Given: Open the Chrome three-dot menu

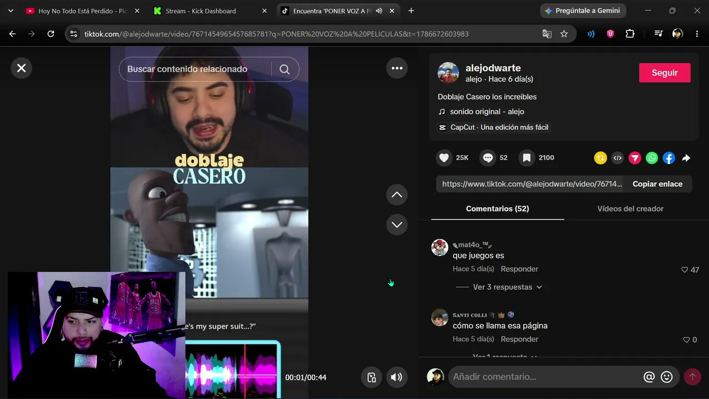Looking at the screenshot, I should coord(696,34).
